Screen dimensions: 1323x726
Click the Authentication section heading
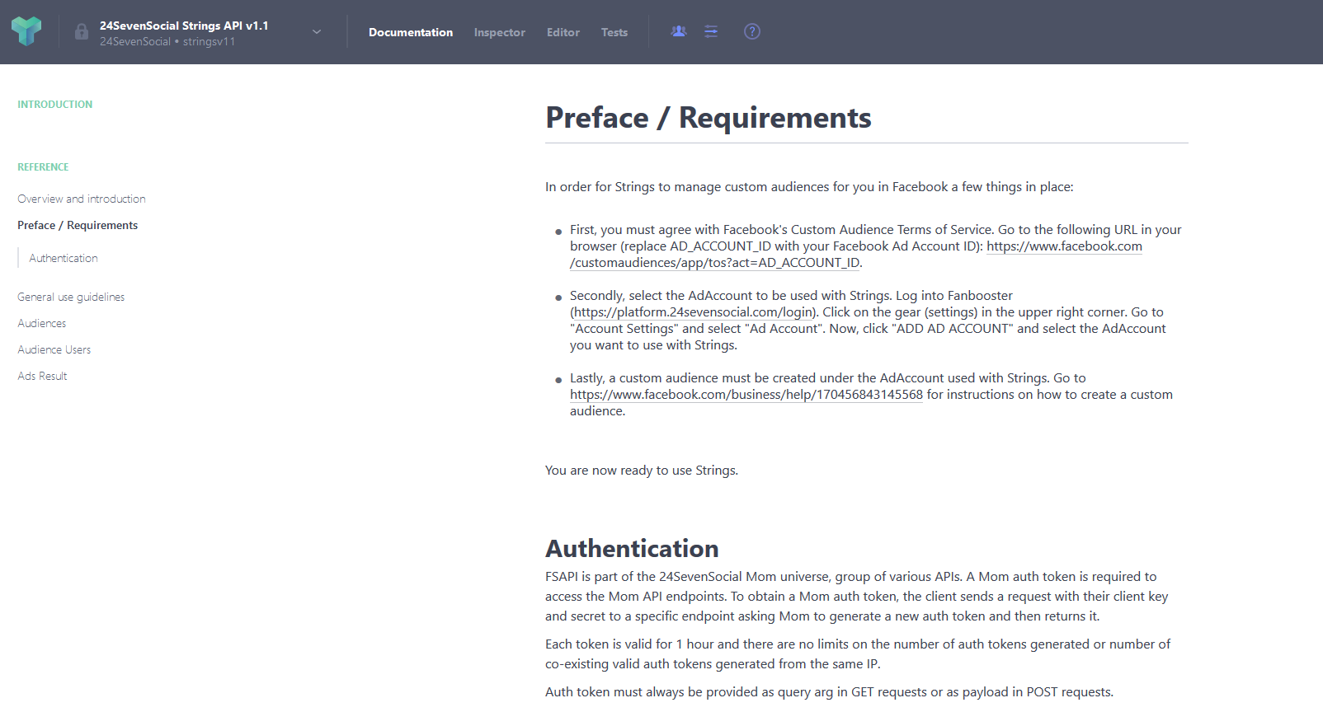click(x=632, y=548)
